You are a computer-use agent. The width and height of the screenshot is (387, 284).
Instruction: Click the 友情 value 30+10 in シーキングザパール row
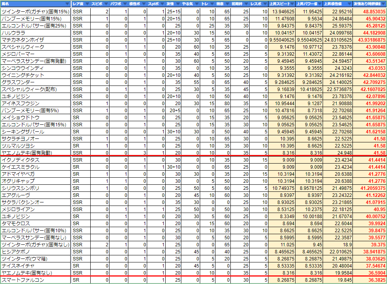[x=174, y=132]
